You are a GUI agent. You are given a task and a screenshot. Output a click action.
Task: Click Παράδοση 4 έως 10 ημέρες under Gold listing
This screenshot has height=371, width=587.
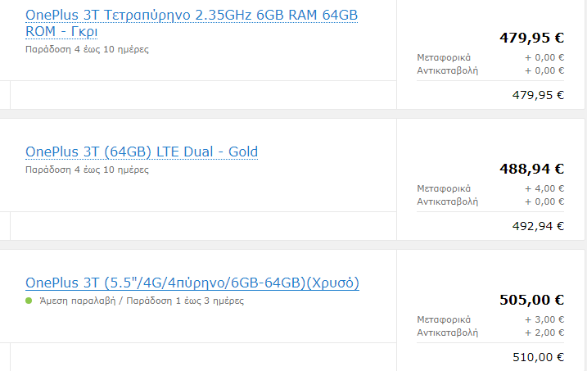(x=87, y=170)
